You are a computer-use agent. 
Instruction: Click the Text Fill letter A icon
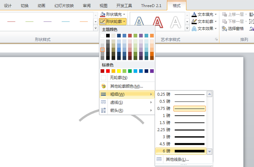[x=194, y=14]
